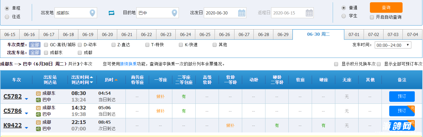
Task: Click the location pin icon in destination field
Action: coord(174,13)
